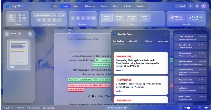
Task: Click Select Text fact check button
Action: coord(195,18)
